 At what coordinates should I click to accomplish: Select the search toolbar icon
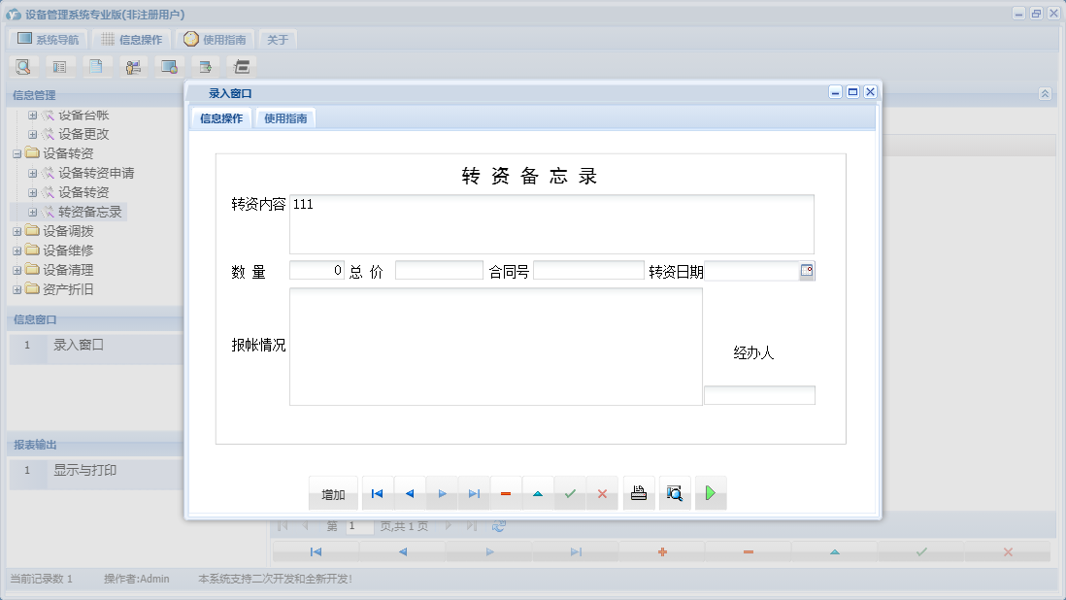23,66
